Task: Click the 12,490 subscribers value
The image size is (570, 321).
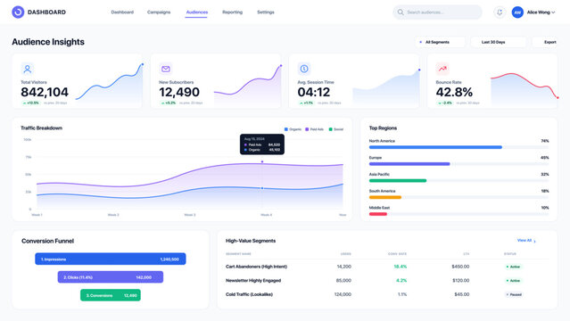Action: (179, 93)
